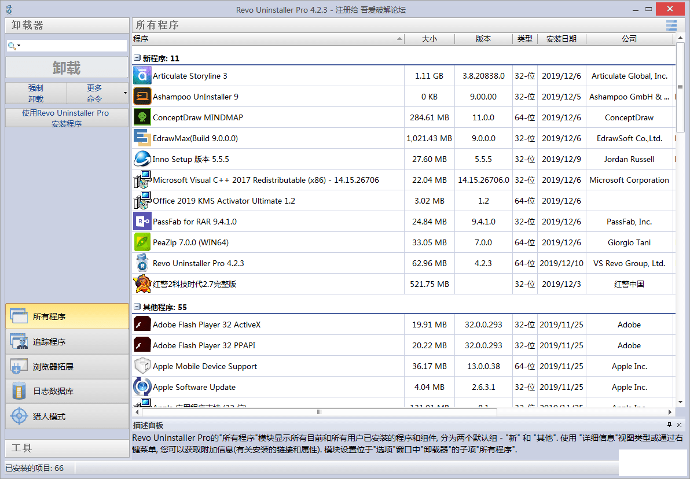
Task: Click Microsoft Visual C++ 2017 installer icon
Action: pos(142,179)
